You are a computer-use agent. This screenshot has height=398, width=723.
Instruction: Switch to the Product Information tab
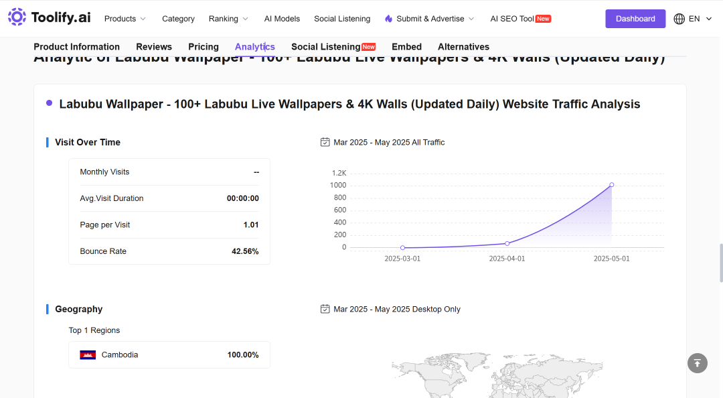(x=76, y=47)
